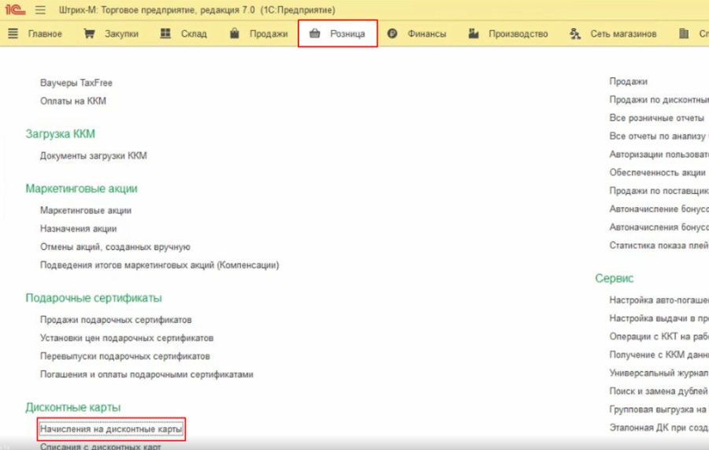Screen dimensions: 709x450
Task: Click the Производство factory icon
Action: click(473, 33)
